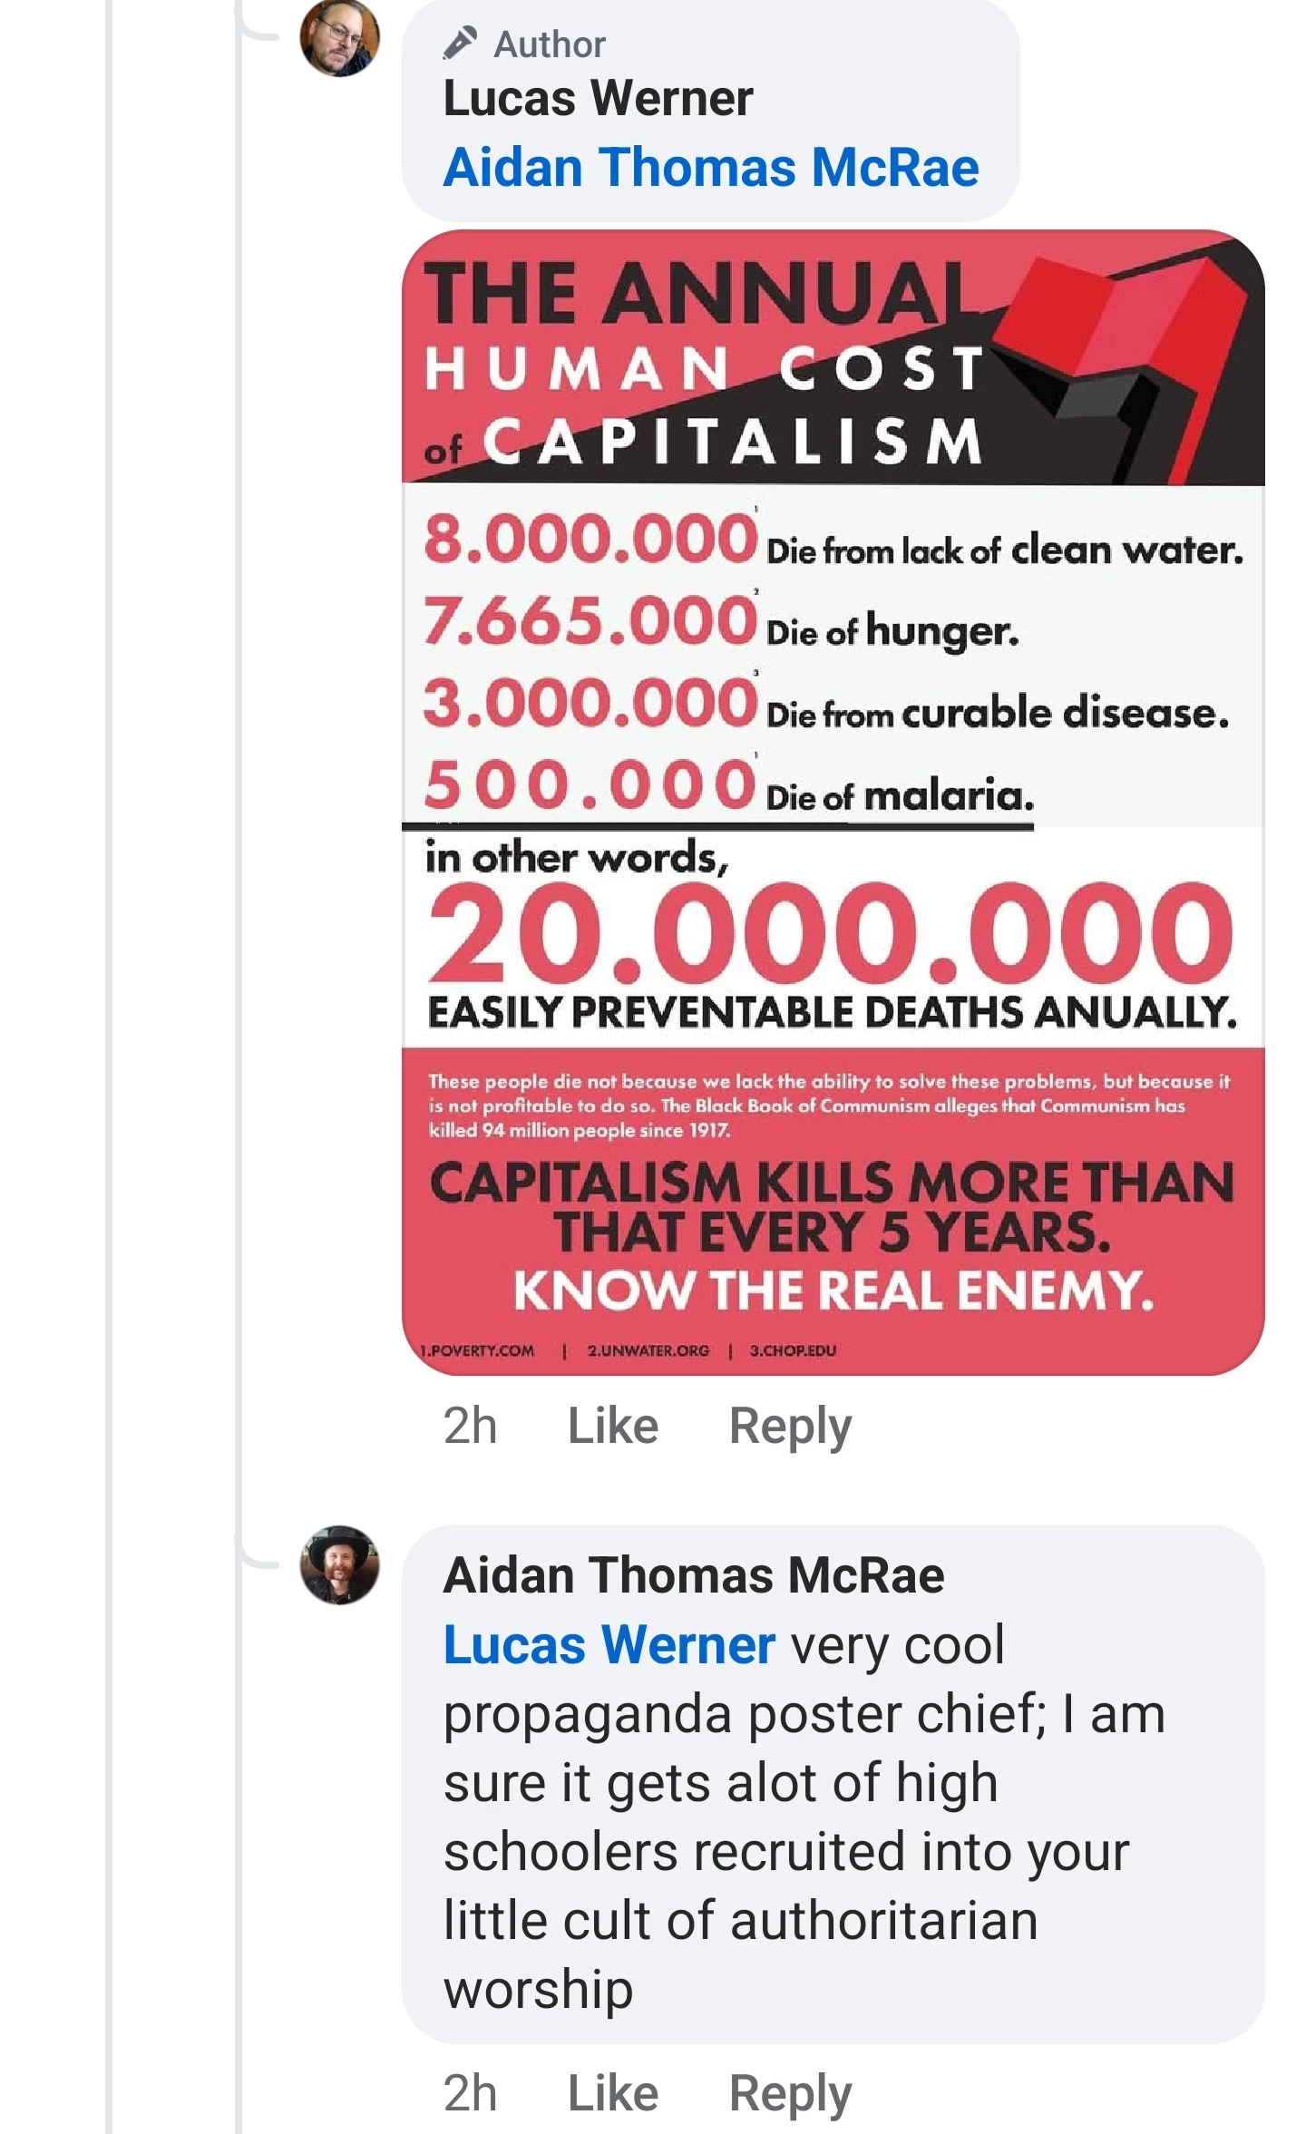Image resolution: width=1306 pixels, height=2134 pixels.
Task: Reply to Lucas Werner's infographic comment
Action: click(x=790, y=1425)
